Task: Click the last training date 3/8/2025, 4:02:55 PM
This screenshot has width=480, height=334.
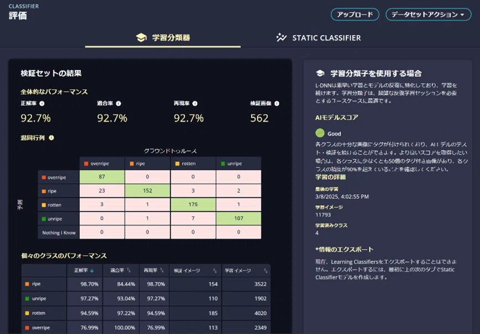Action: 342,196
